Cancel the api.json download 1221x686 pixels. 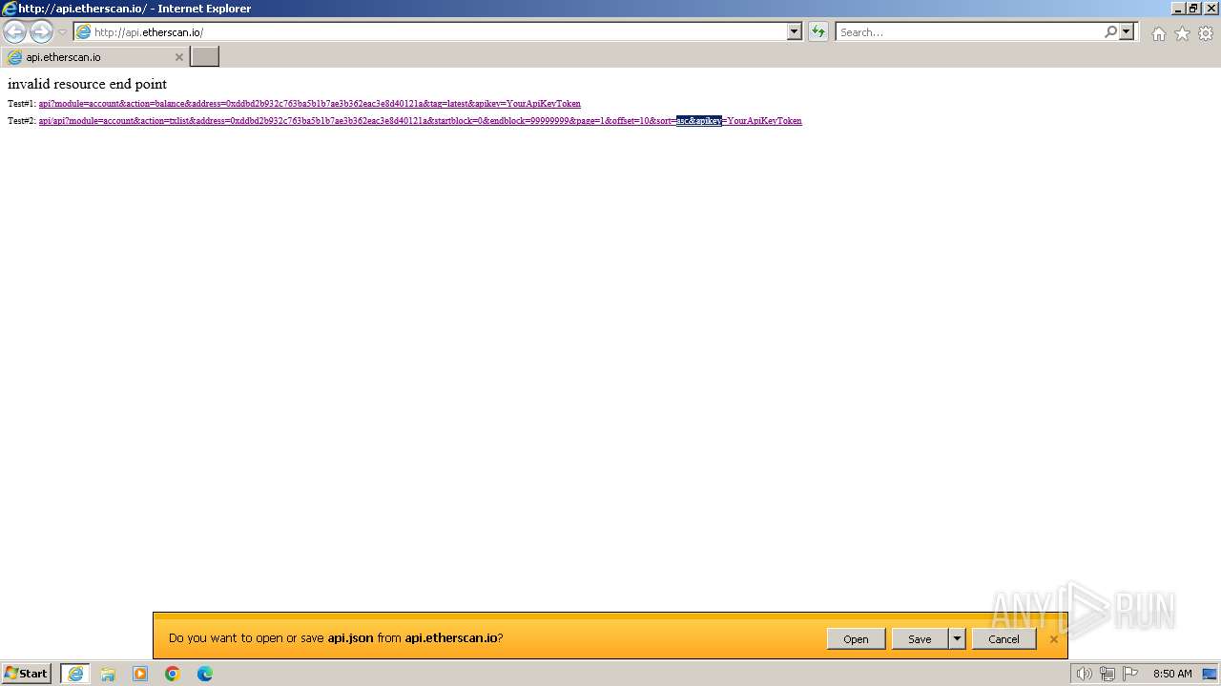click(1004, 639)
